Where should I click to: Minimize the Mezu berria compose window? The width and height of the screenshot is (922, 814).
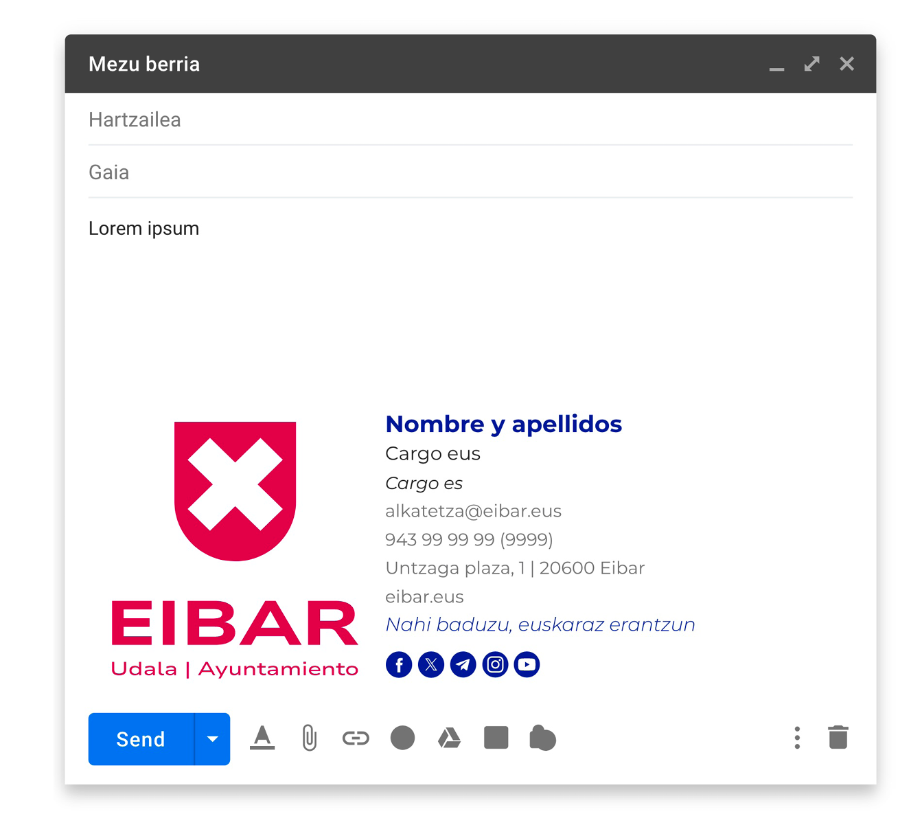point(776,69)
